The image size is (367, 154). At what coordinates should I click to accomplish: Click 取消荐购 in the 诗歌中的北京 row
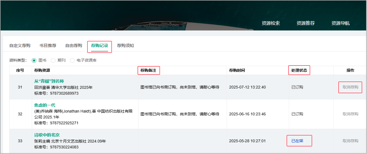tap(350, 141)
